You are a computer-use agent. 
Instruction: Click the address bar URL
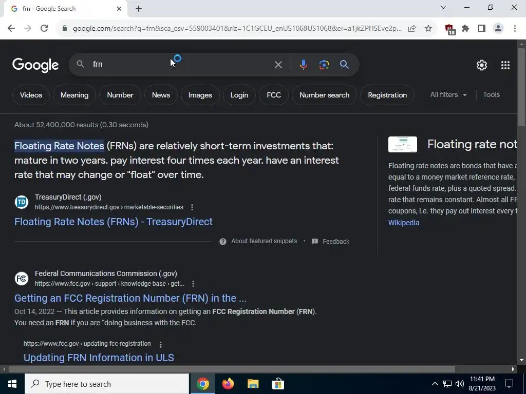(x=237, y=29)
